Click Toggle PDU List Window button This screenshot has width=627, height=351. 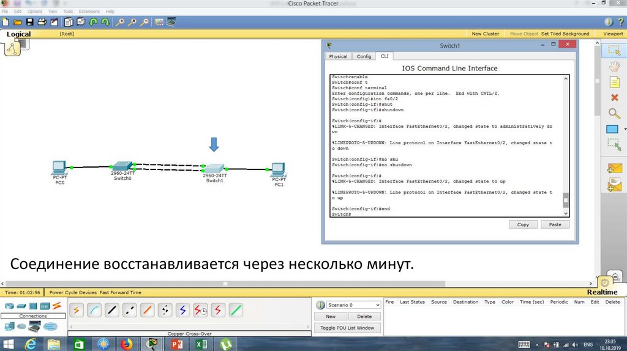(x=347, y=328)
